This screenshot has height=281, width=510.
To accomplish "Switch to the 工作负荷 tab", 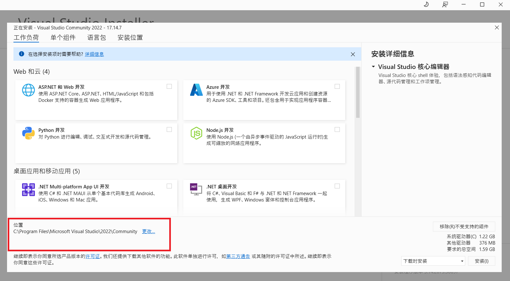I will click(26, 38).
